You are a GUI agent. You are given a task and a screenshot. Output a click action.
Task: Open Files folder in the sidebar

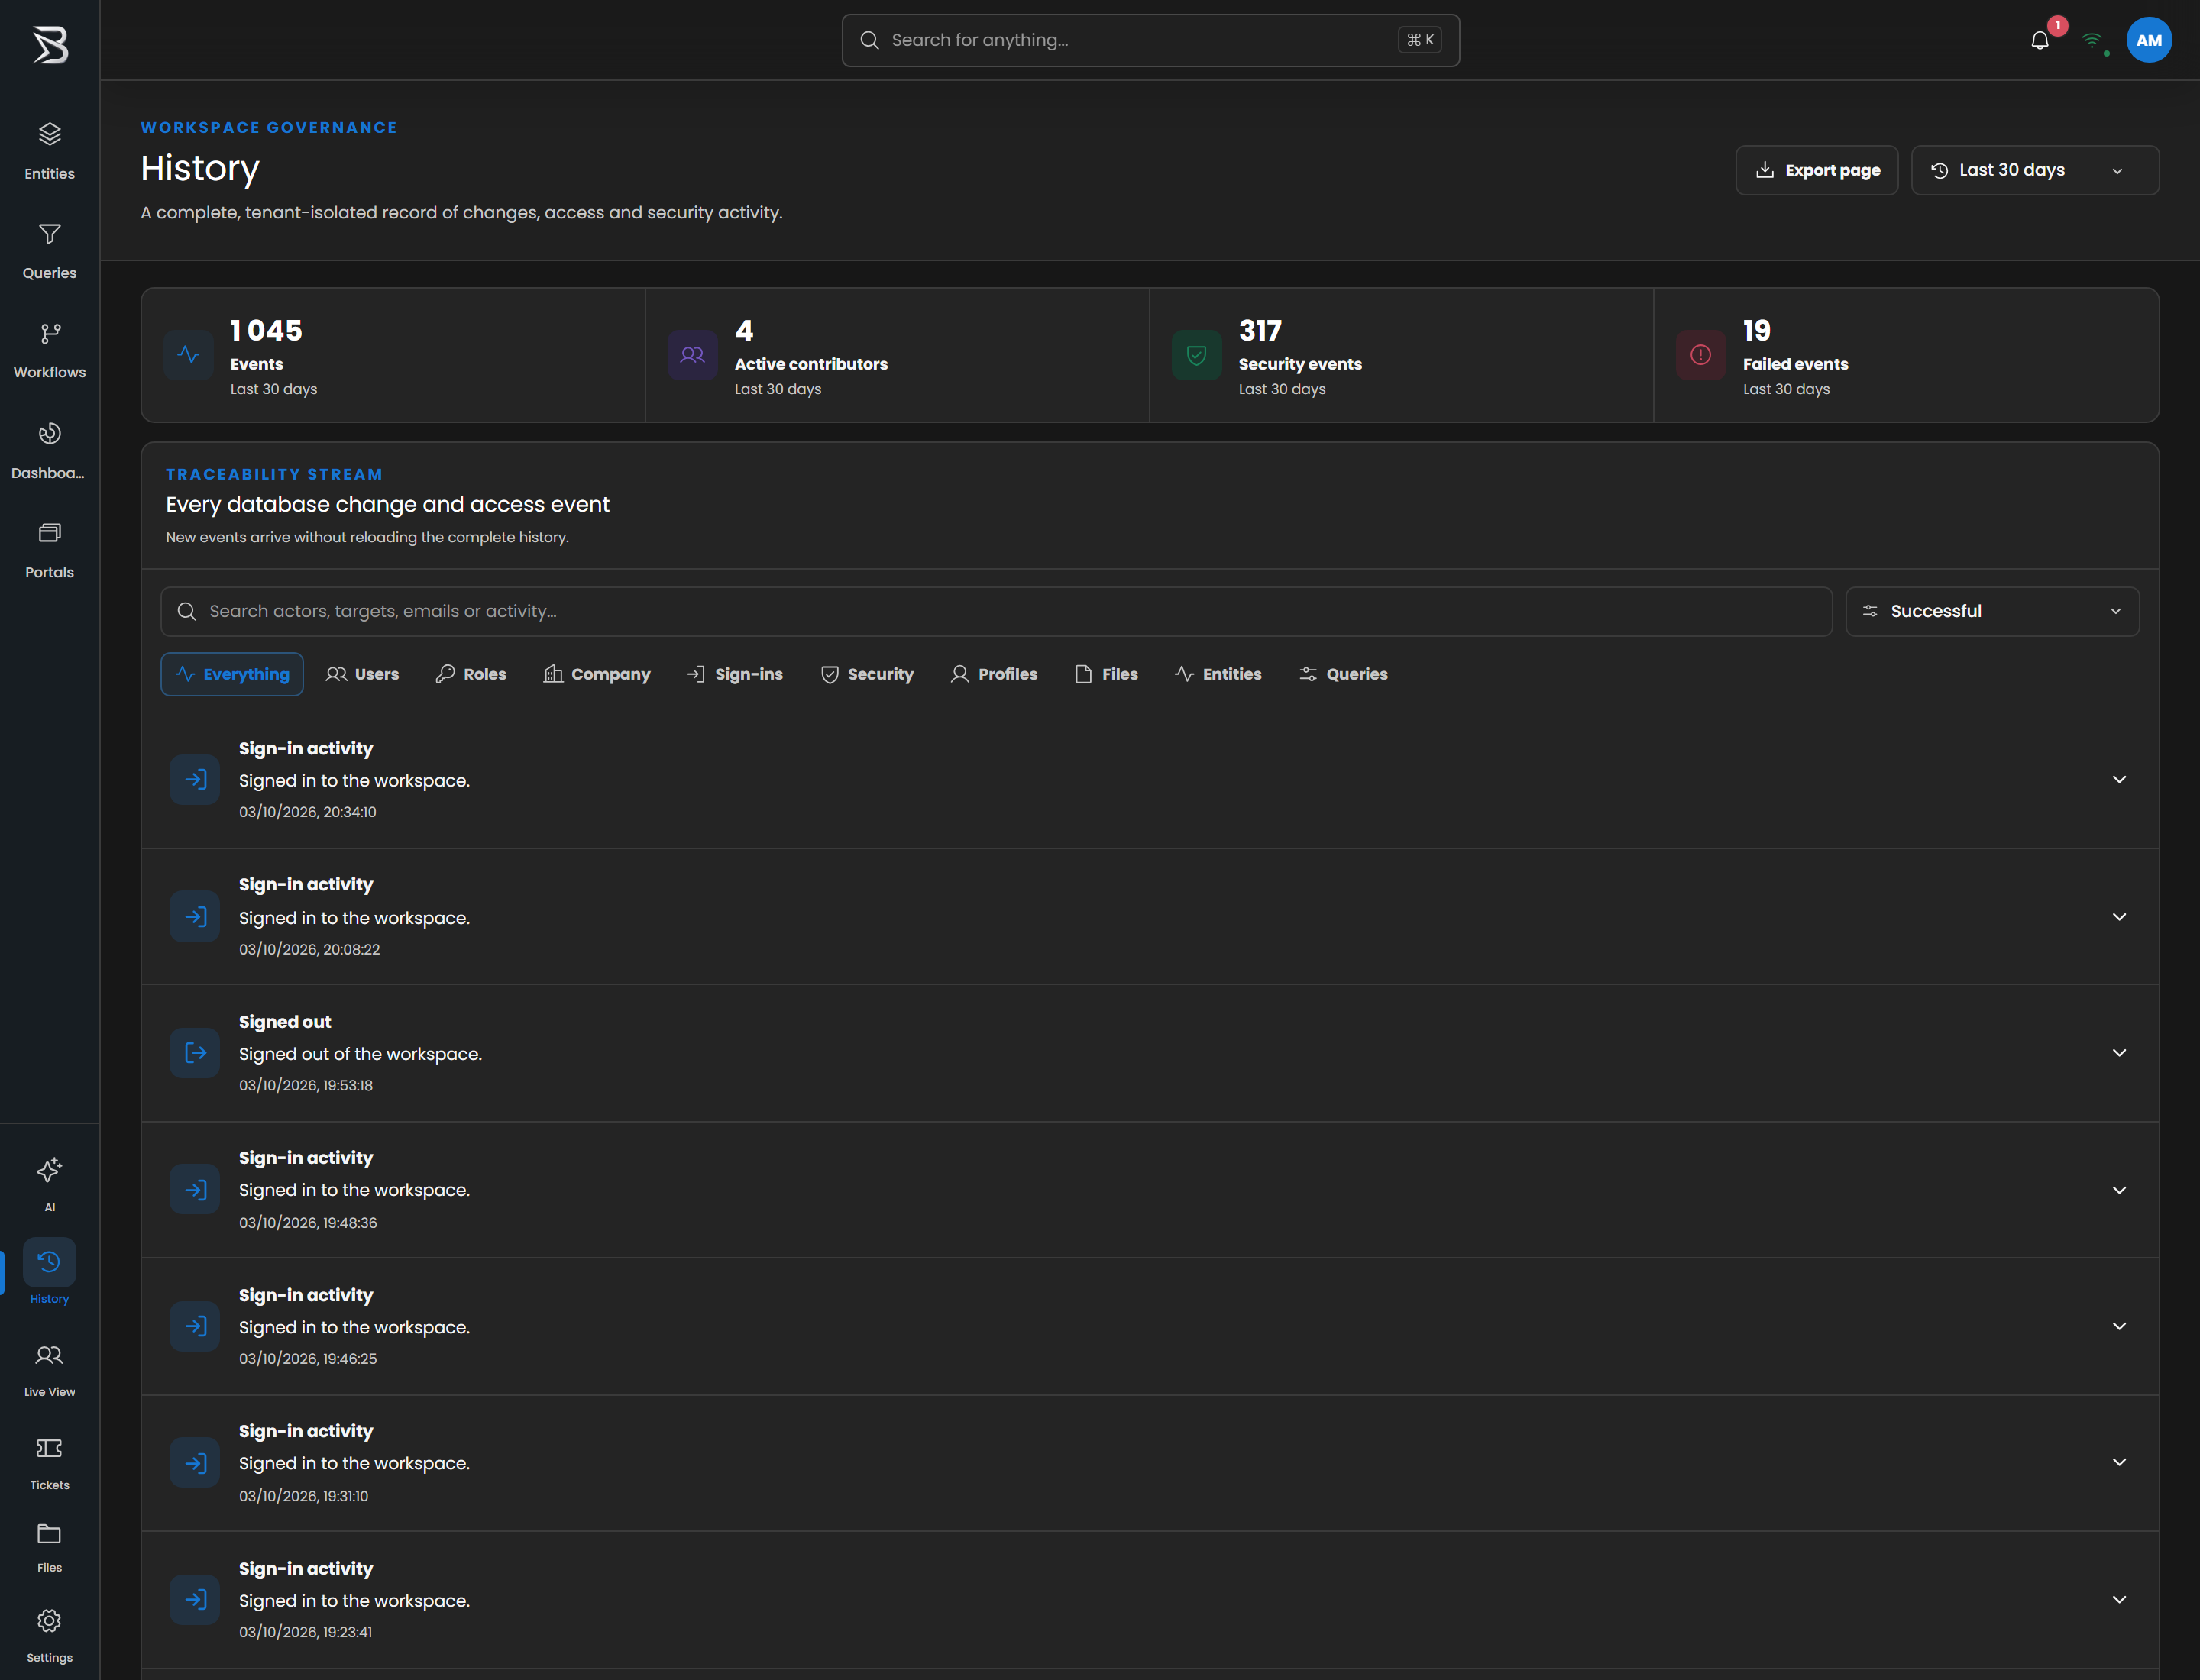click(x=49, y=1547)
